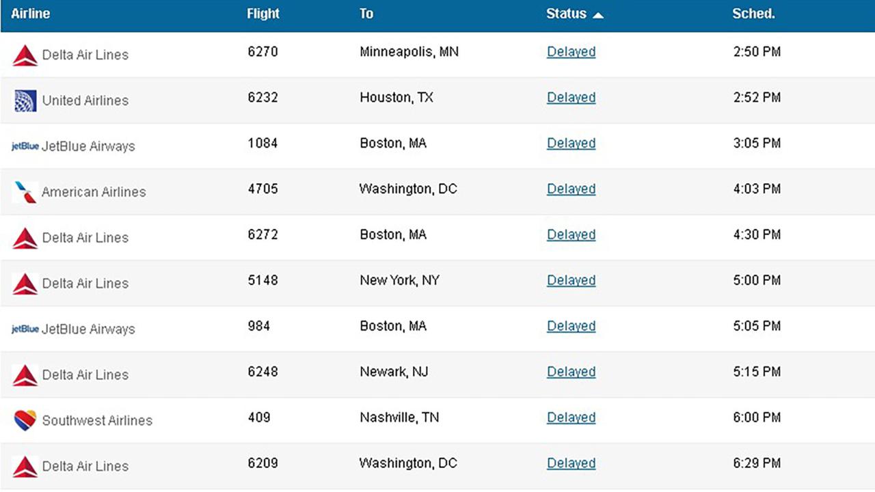Click the United Airlines globe logo
This screenshot has width=875, height=492.
pyautogui.click(x=25, y=101)
